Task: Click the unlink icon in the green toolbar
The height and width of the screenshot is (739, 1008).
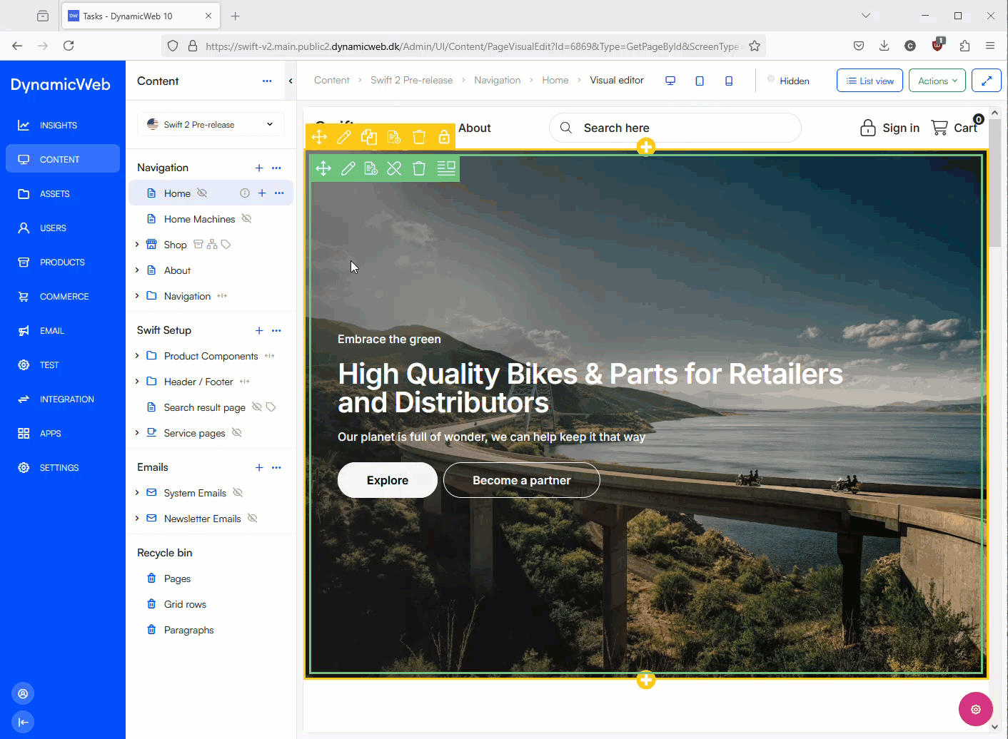Action: point(394,168)
